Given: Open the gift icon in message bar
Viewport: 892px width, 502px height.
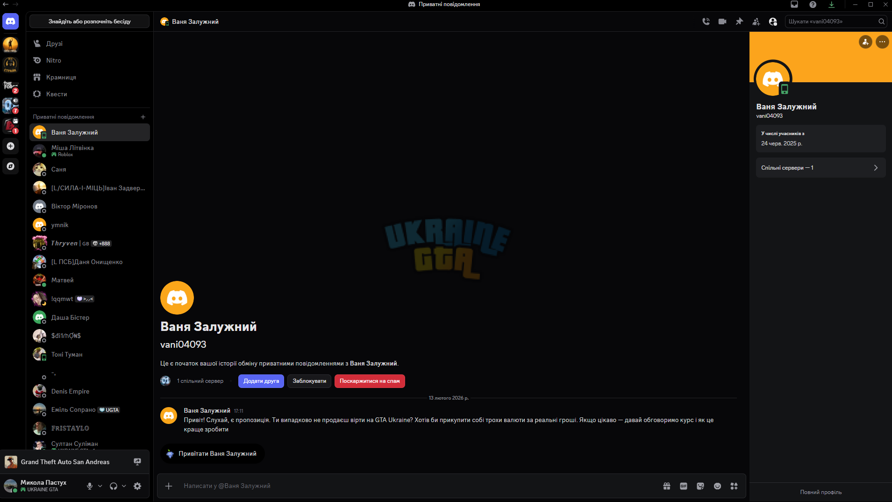Looking at the screenshot, I should 667,486.
